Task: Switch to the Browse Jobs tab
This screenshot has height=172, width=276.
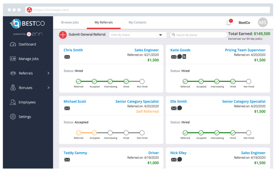Action: point(70,23)
